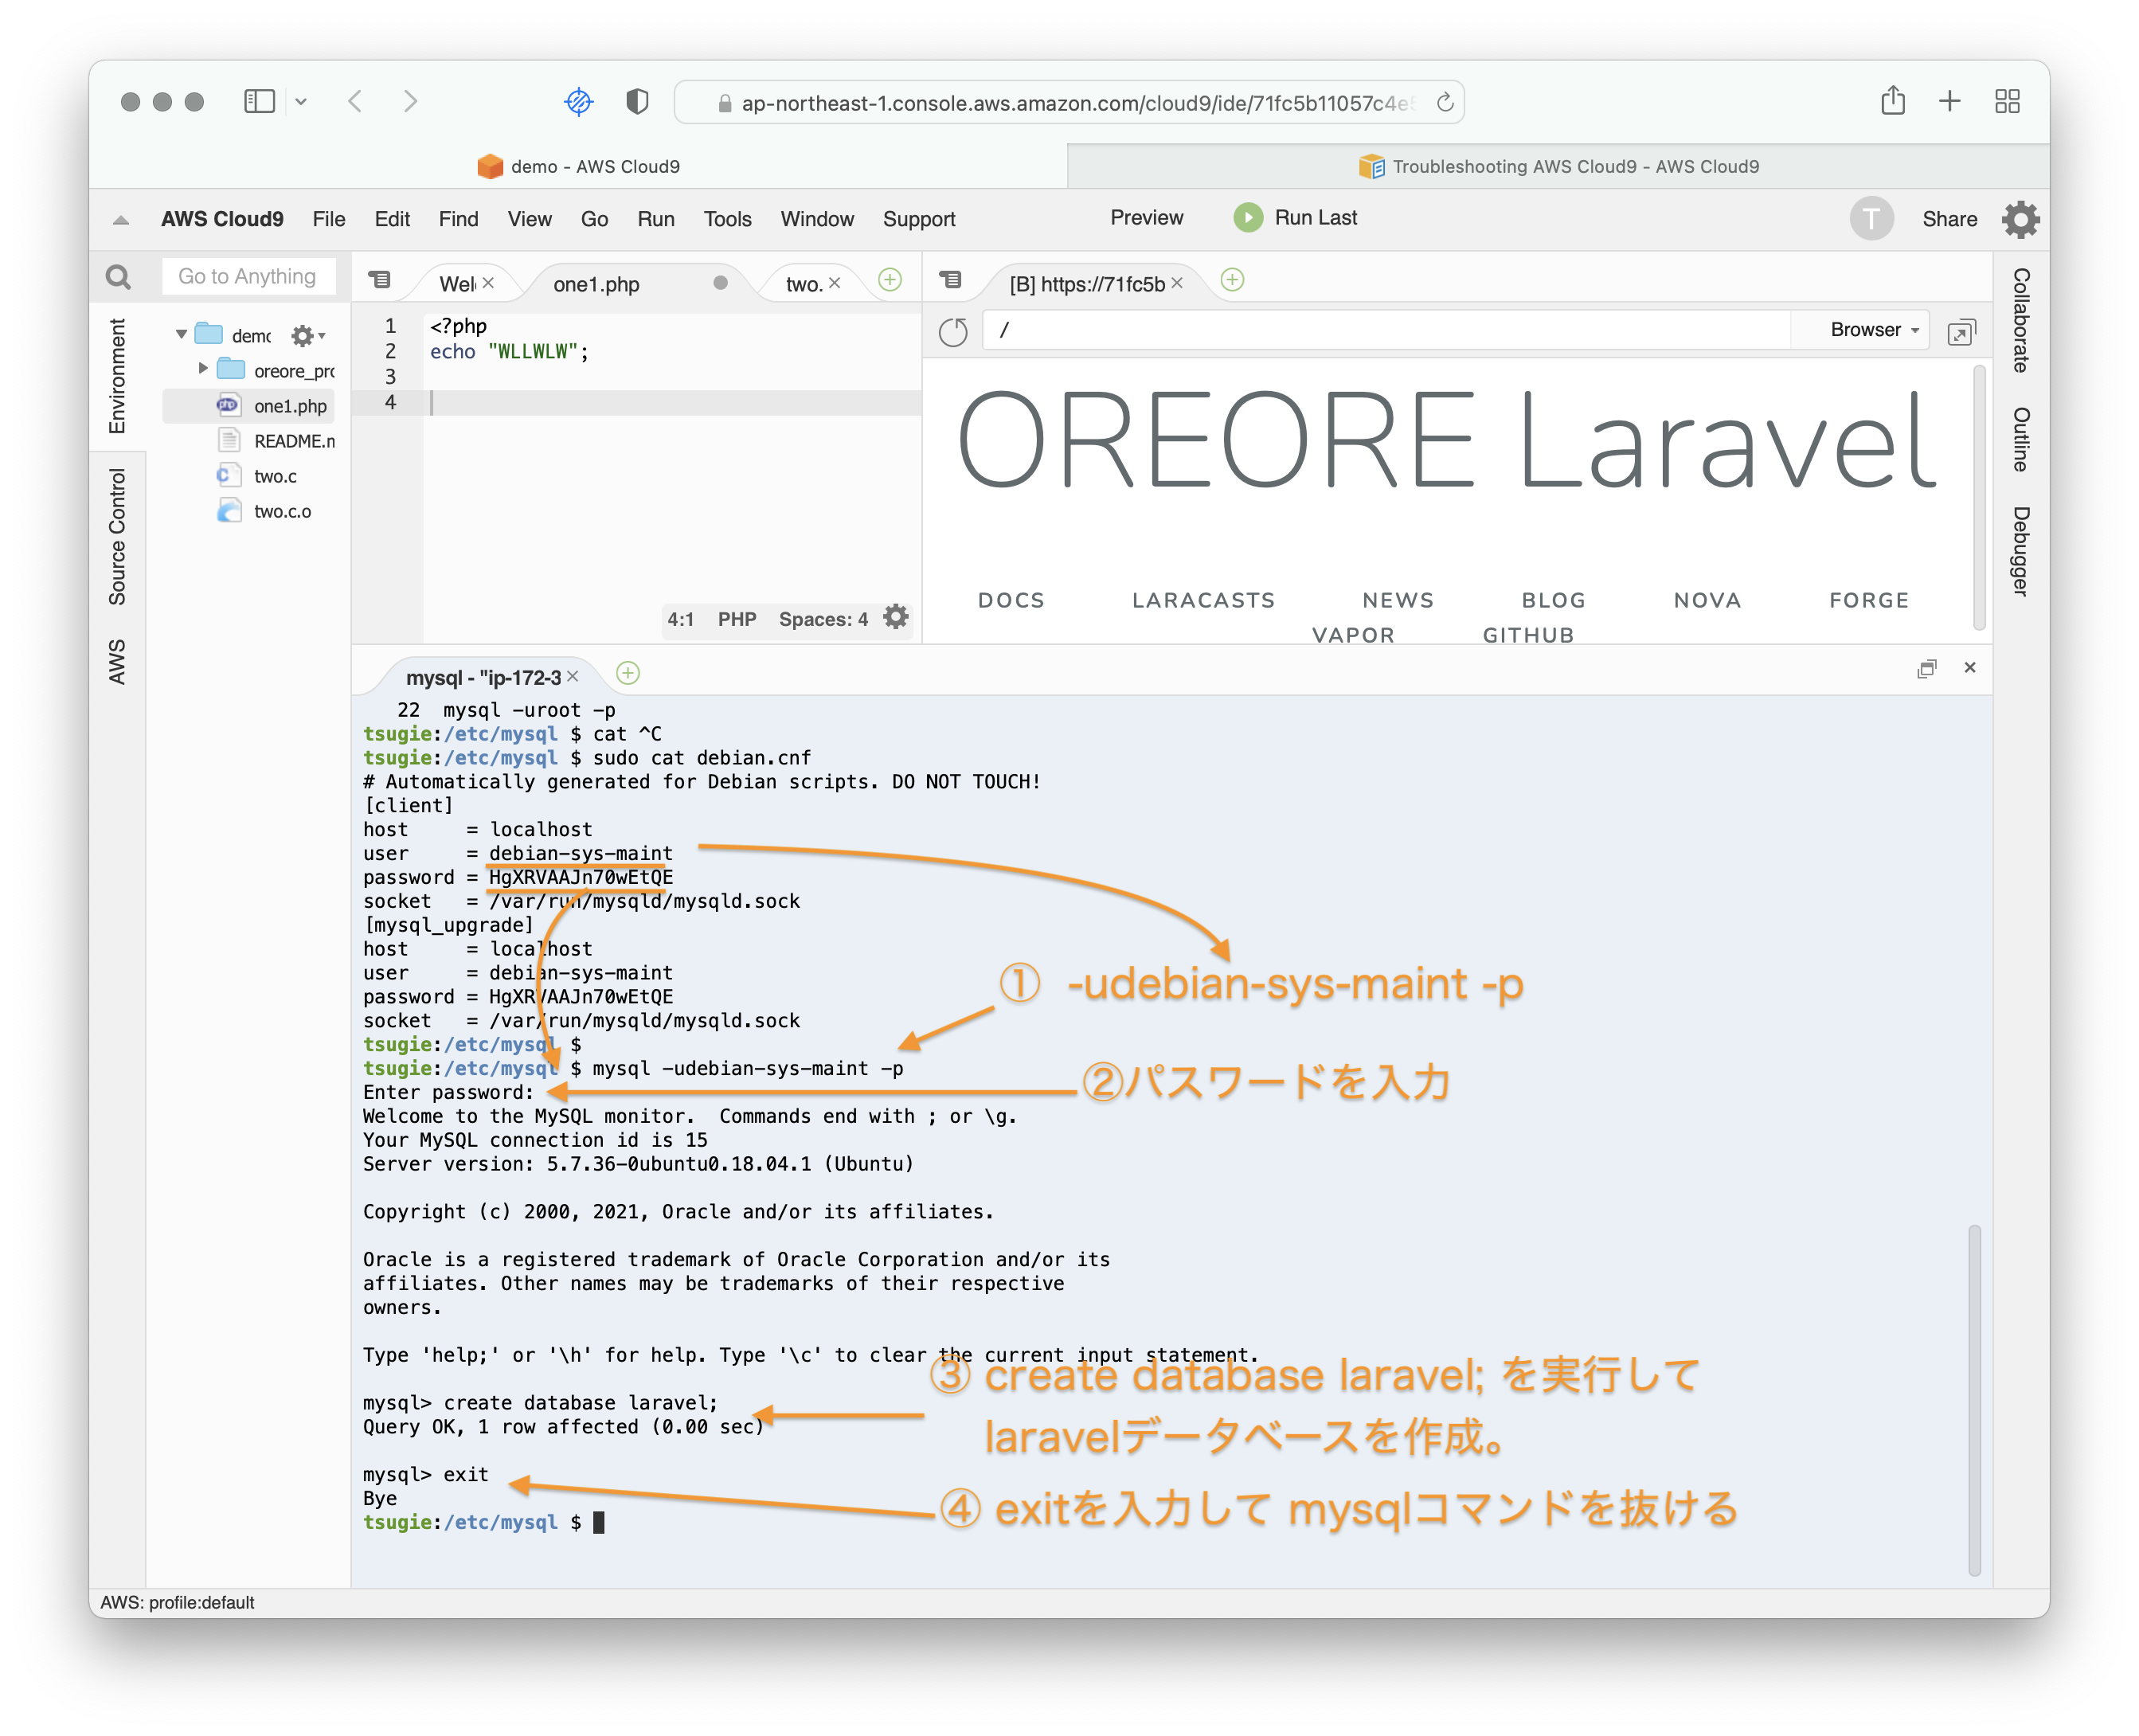
Task: Pop out preview into new window
Action: 1960,332
